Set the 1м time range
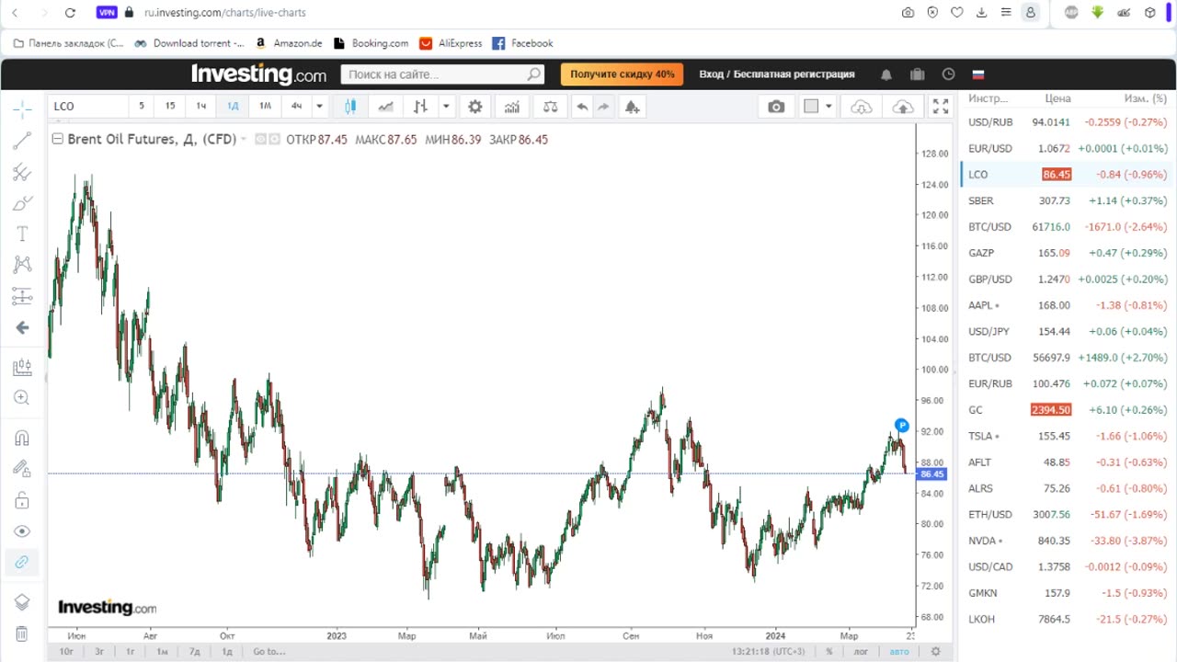This screenshot has height=662, width=1177. pos(162,652)
